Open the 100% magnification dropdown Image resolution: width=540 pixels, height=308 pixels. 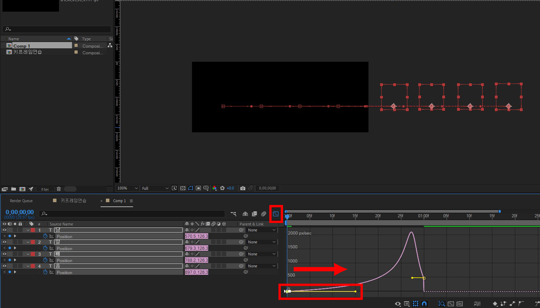pos(127,188)
